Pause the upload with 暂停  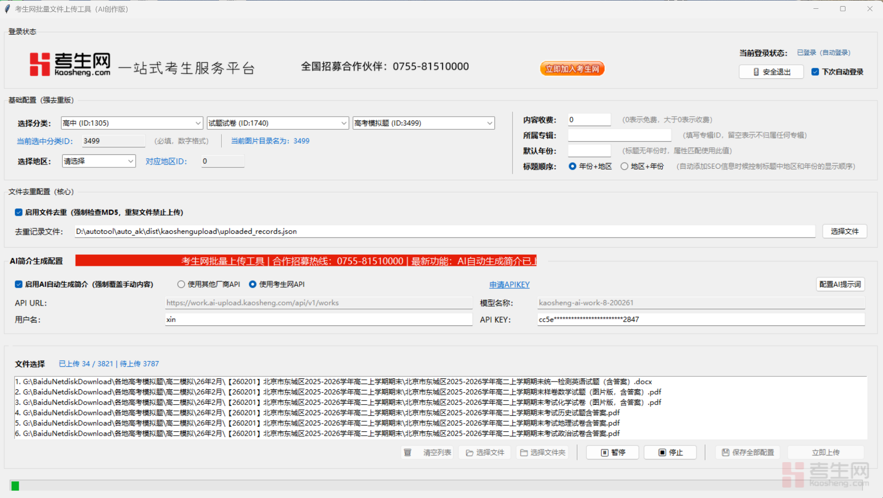613,452
